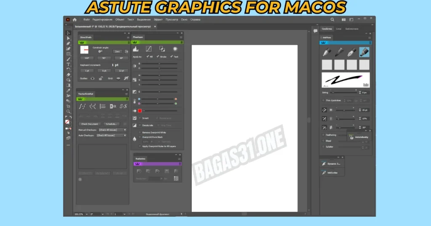431x226 pixels.
Task: Select the Direct Selection tool
Action: pyautogui.click(x=69, y=38)
